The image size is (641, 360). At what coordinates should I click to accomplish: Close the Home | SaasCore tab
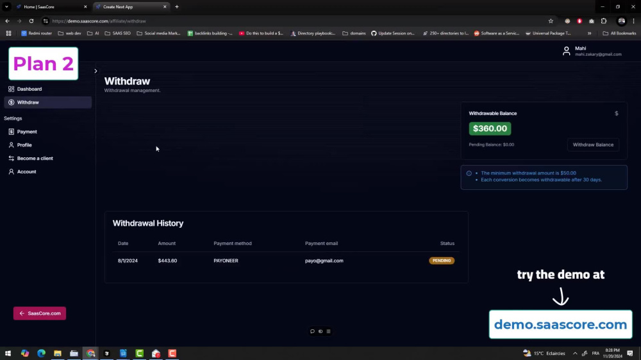[x=85, y=7]
